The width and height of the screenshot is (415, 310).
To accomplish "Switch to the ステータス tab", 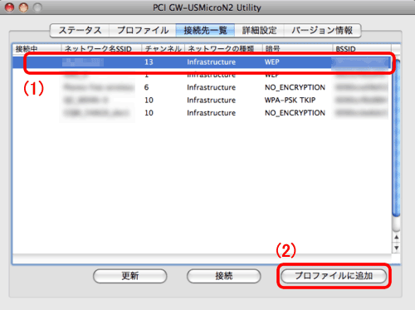I will 80,30.
